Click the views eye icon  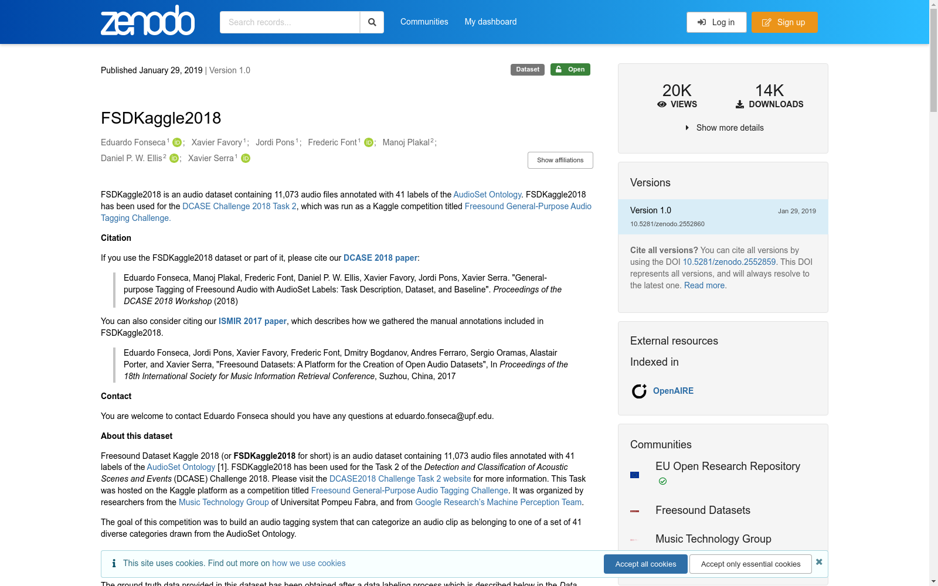pos(662,104)
